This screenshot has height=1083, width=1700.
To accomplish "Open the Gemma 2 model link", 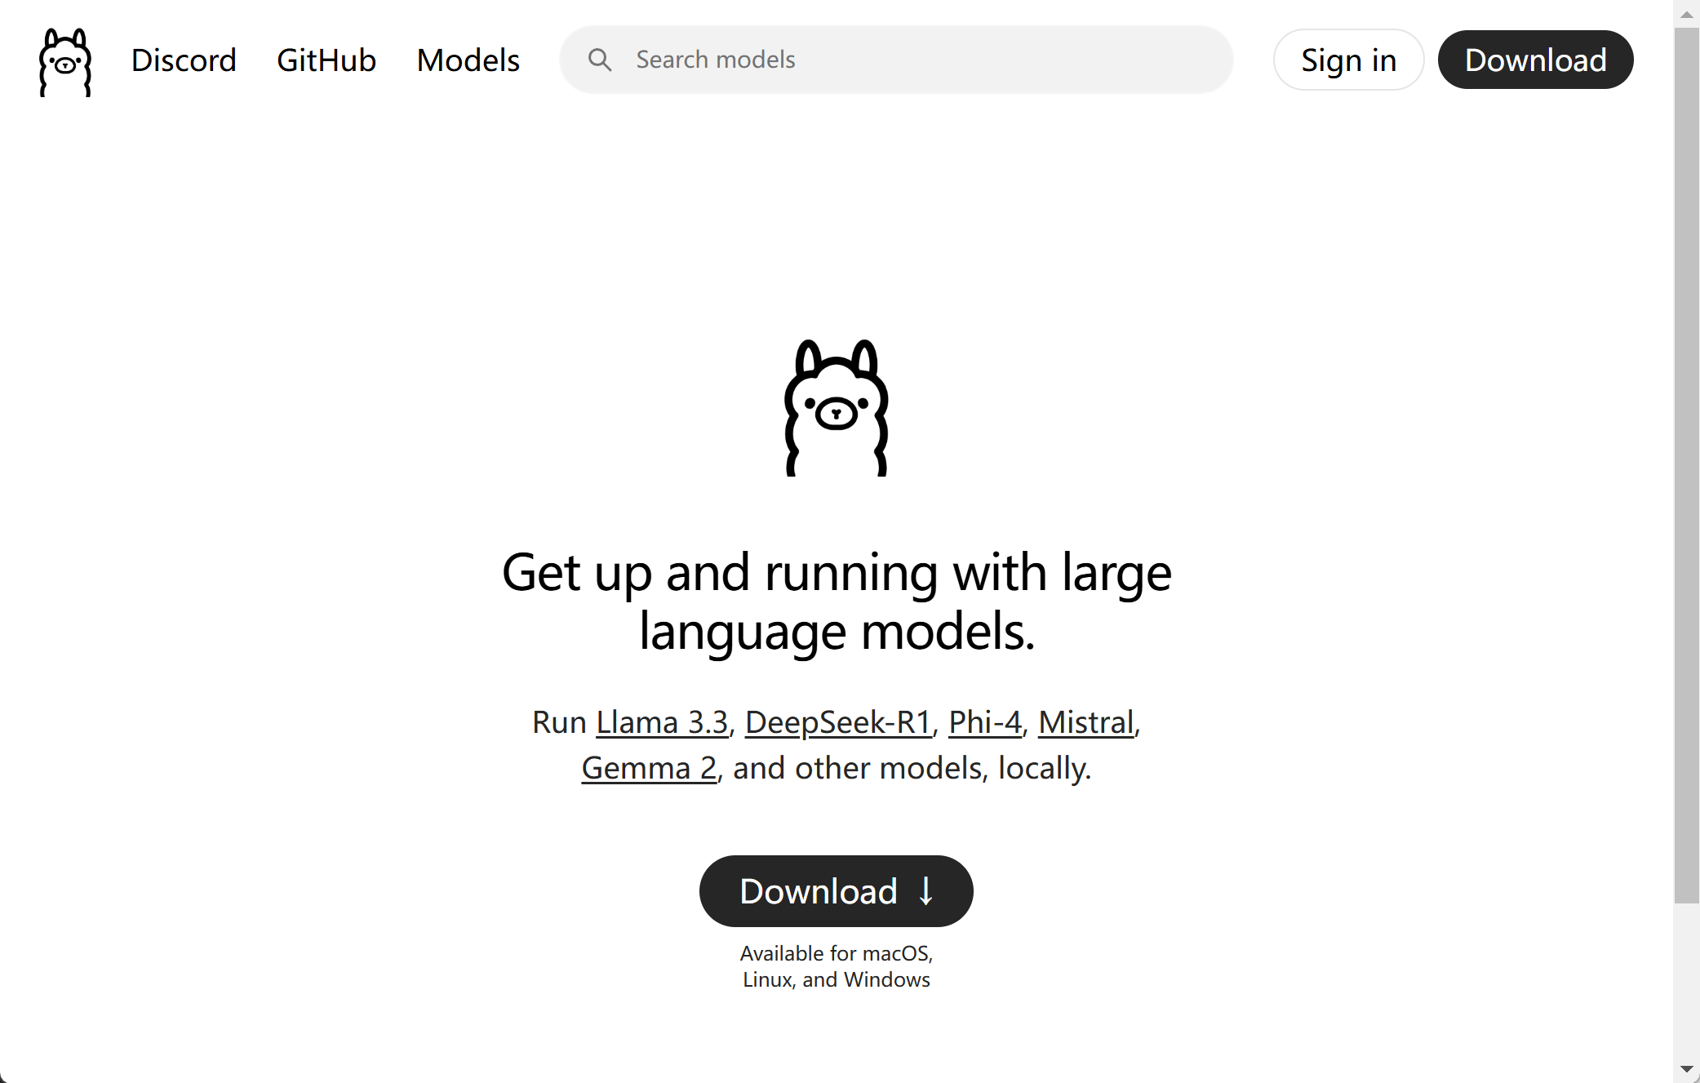I will tap(649, 768).
